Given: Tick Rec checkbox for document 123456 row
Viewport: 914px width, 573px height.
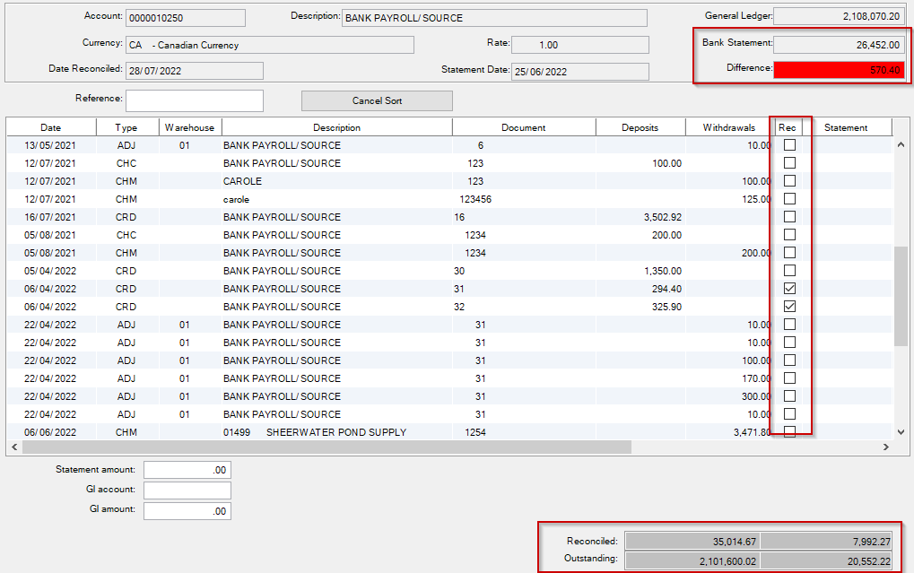Looking at the screenshot, I should click(x=790, y=199).
